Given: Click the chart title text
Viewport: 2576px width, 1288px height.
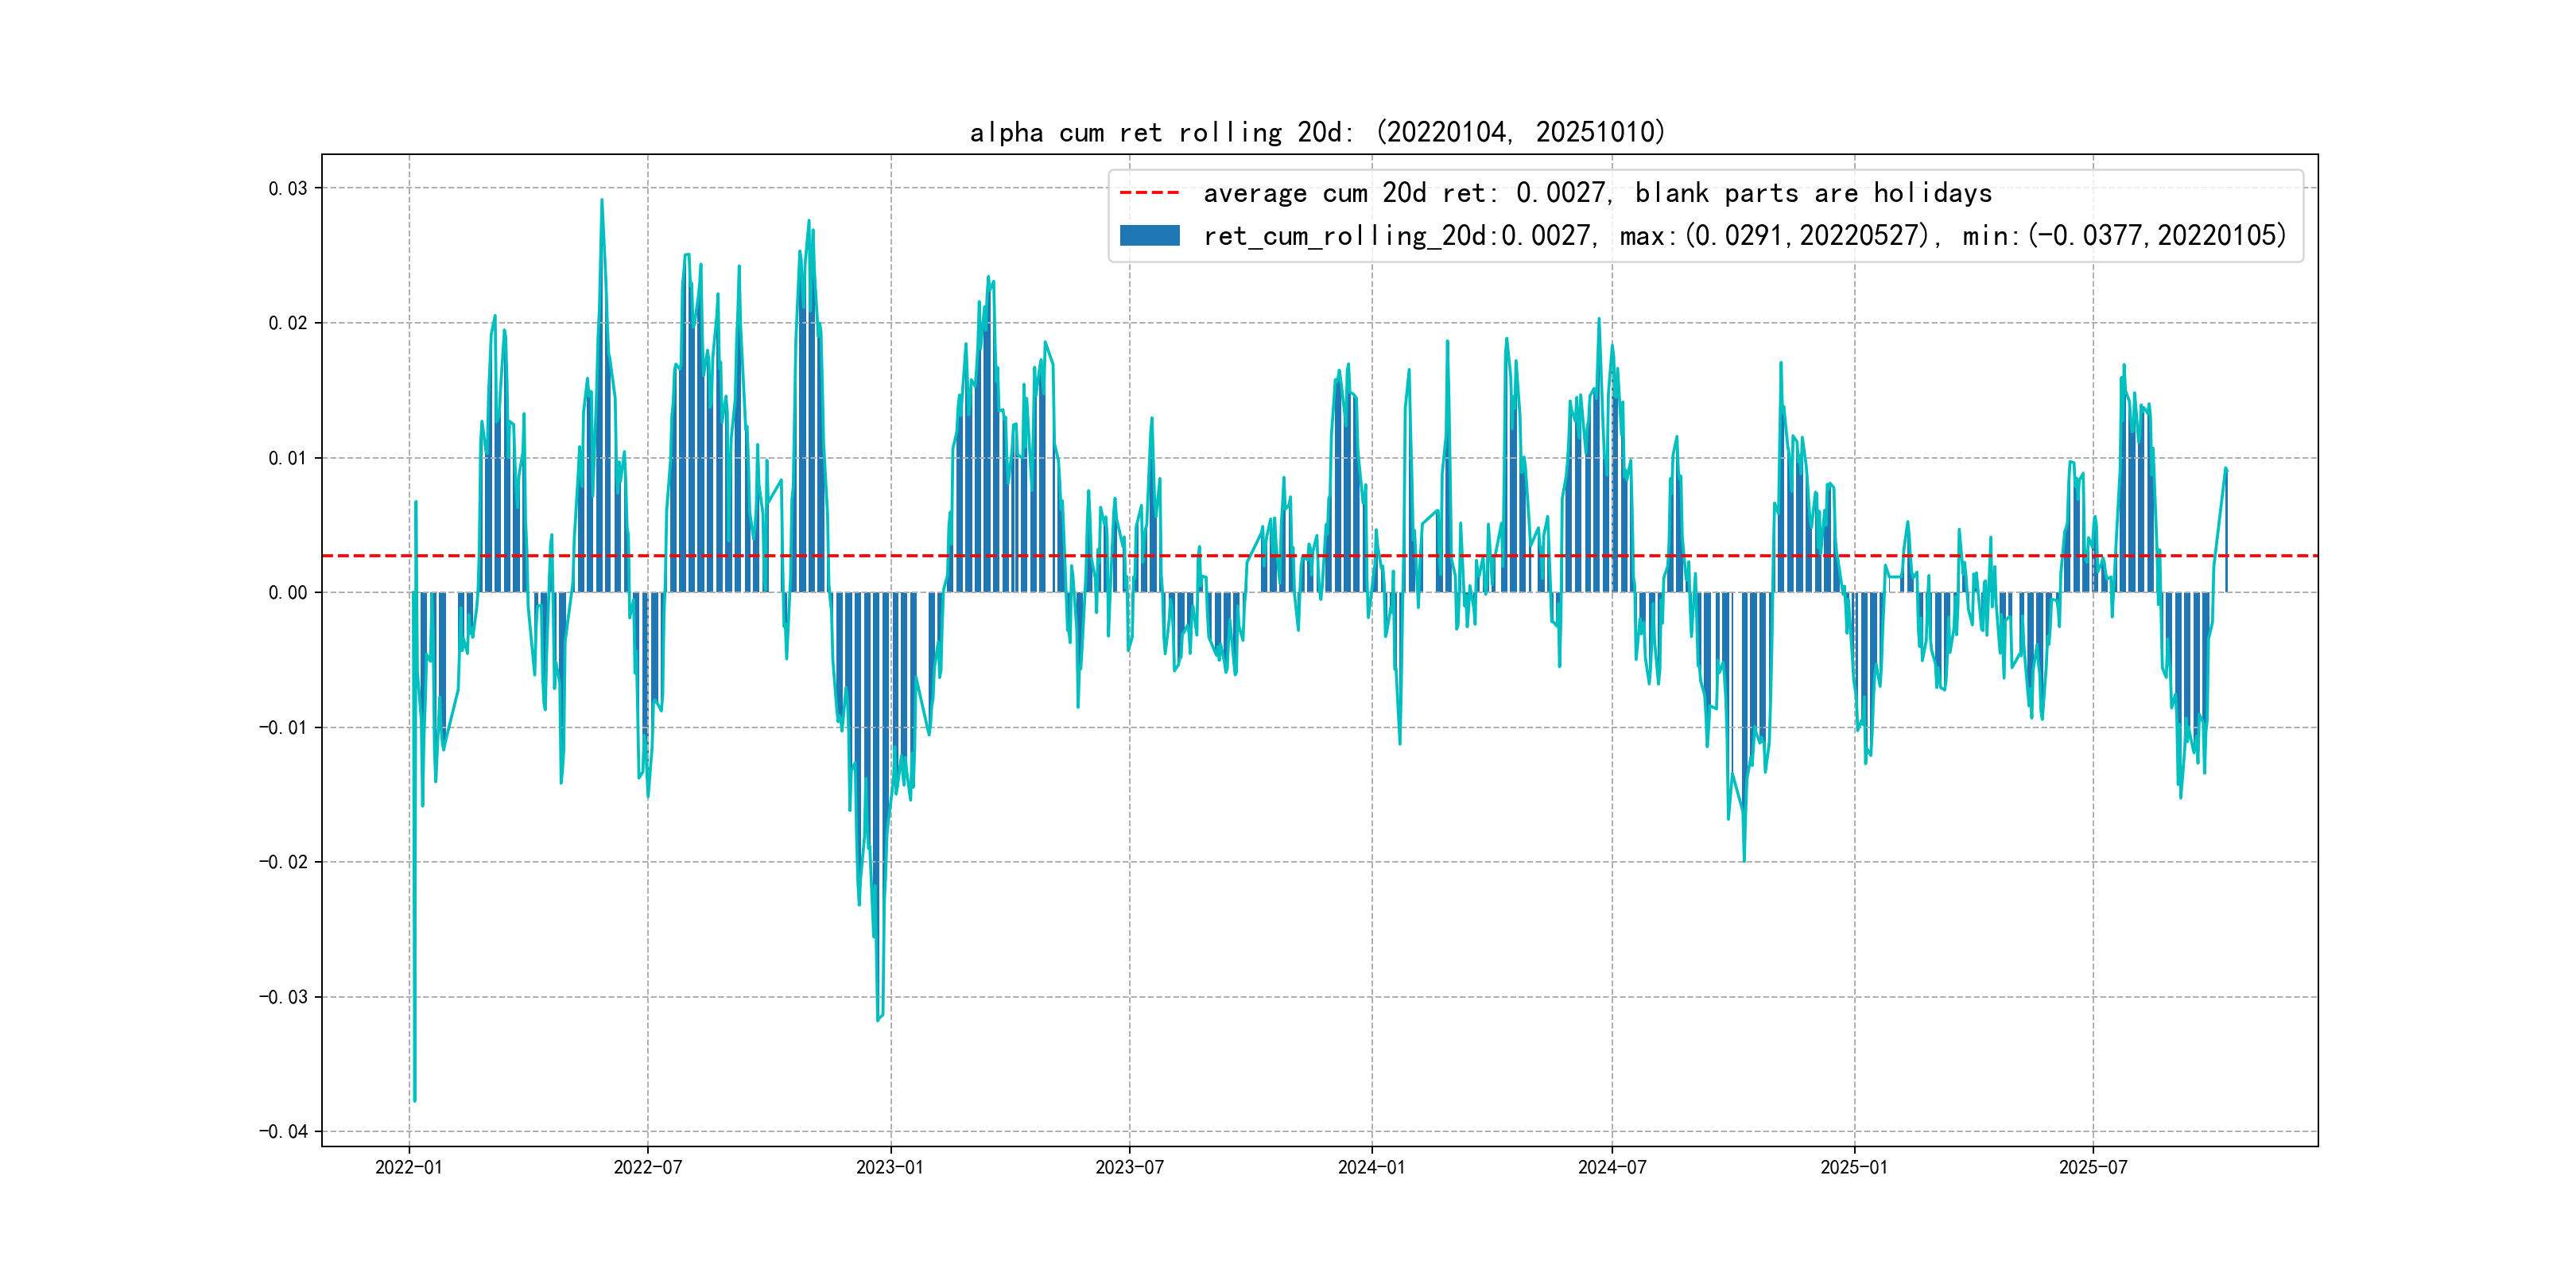Looking at the screenshot, I should click(x=1317, y=132).
